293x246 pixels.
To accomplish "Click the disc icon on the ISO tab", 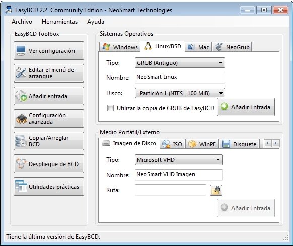I will (x=166, y=144).
